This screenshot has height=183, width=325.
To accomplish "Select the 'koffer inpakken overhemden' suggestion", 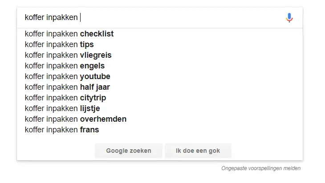I will (x=160, y=119).
